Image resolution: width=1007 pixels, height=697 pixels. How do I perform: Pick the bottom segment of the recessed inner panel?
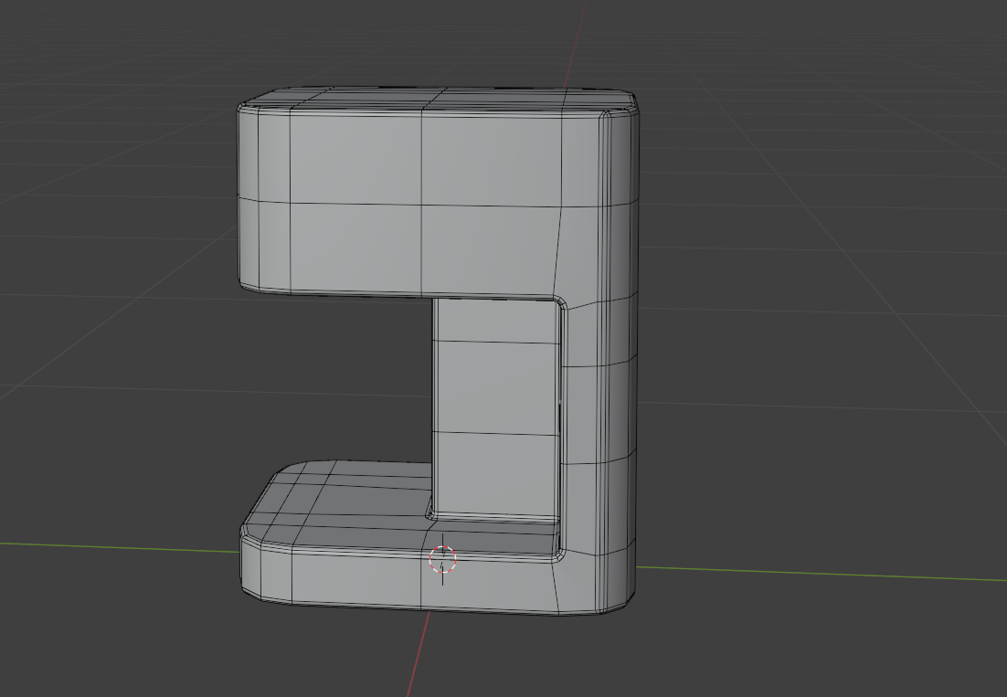tap(496, 474)
